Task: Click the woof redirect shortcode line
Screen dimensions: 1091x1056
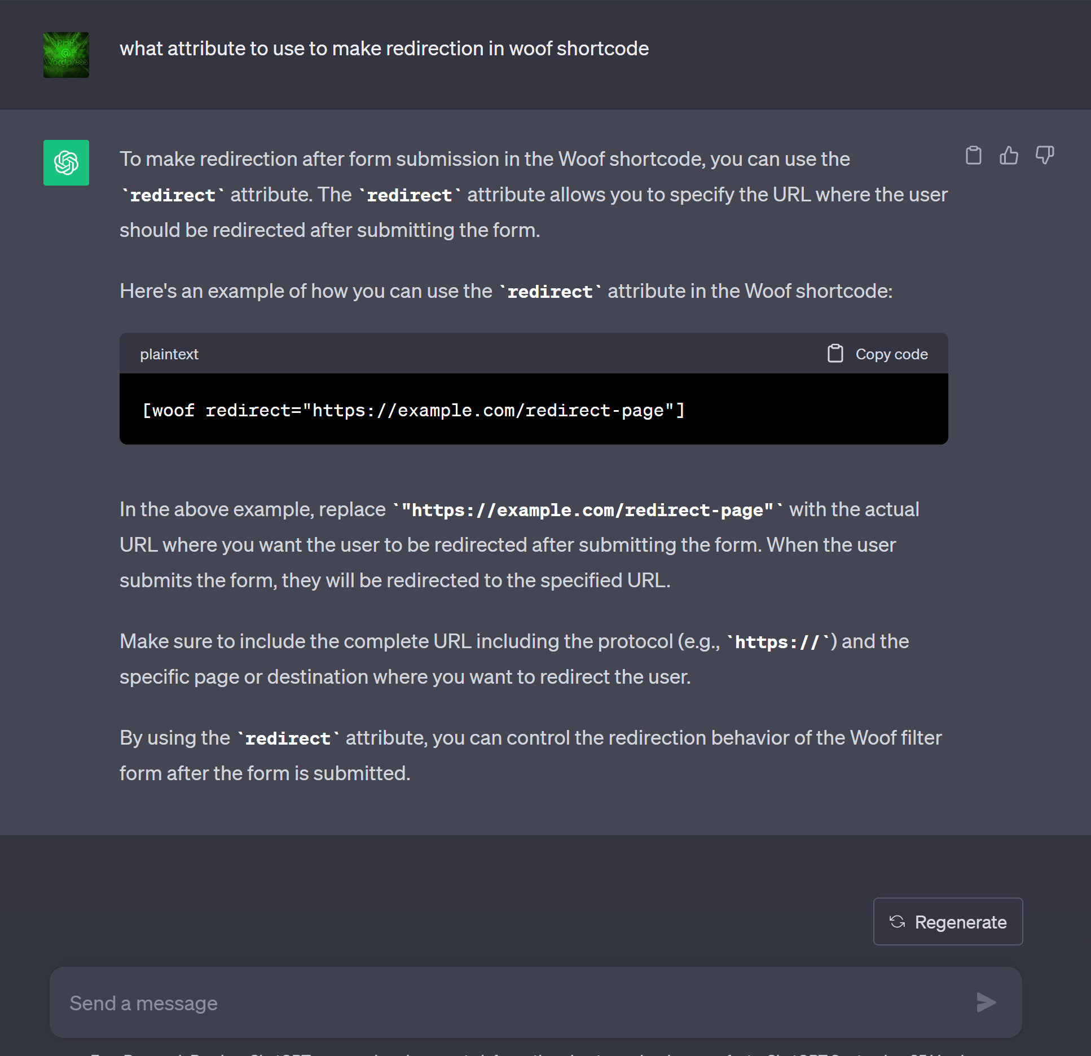Action: (413, 410)
